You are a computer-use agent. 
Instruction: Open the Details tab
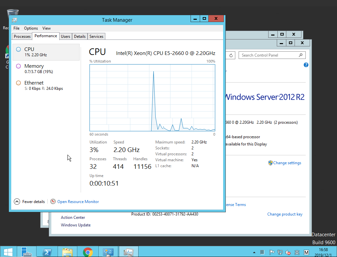(x=80, y=36)
